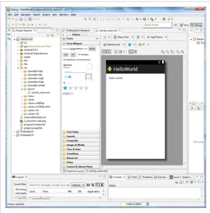Open the Images & Media palette category
This screenshot has width=210, height=213.
click(81, 145)
